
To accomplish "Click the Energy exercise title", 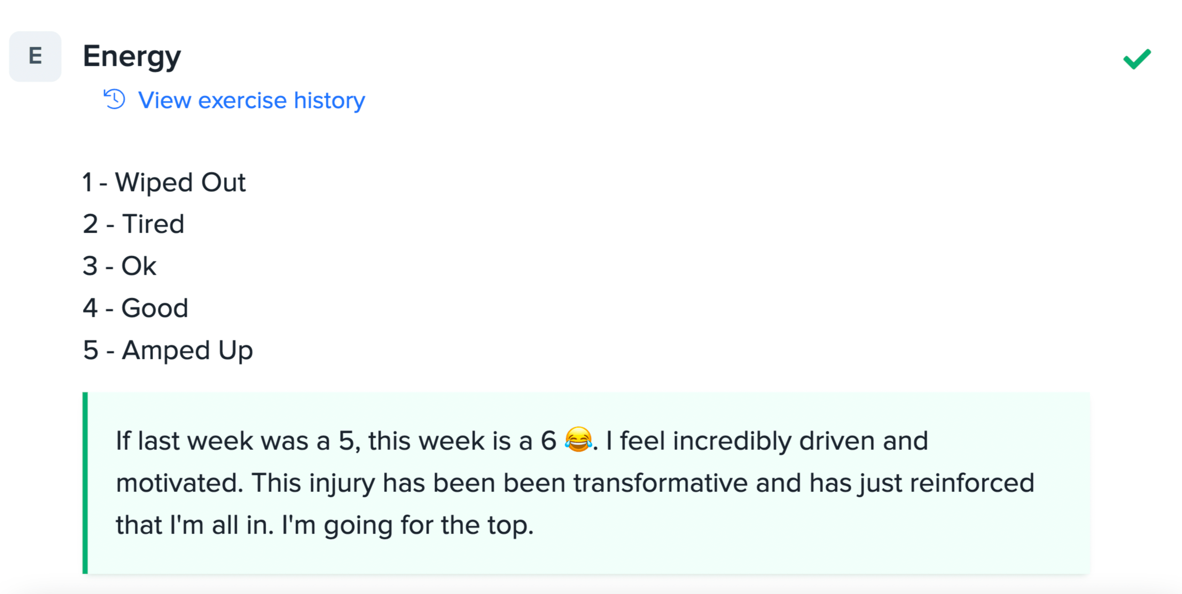I will coord(132,56).
